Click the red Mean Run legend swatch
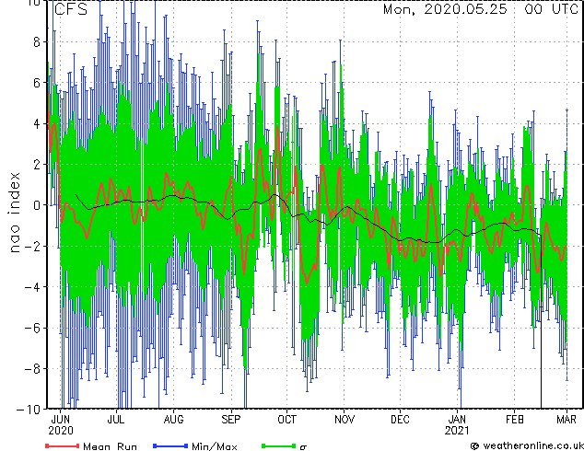584x451 pixels. pyautogui.click(x=63, y=445)
